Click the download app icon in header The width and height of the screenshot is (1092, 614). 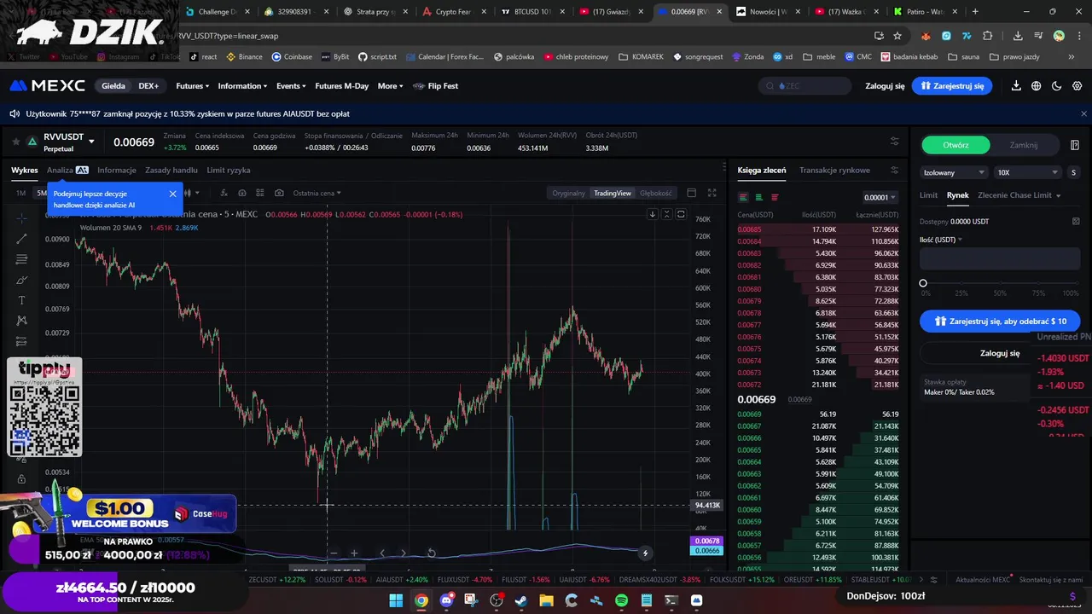(1016, 86)
